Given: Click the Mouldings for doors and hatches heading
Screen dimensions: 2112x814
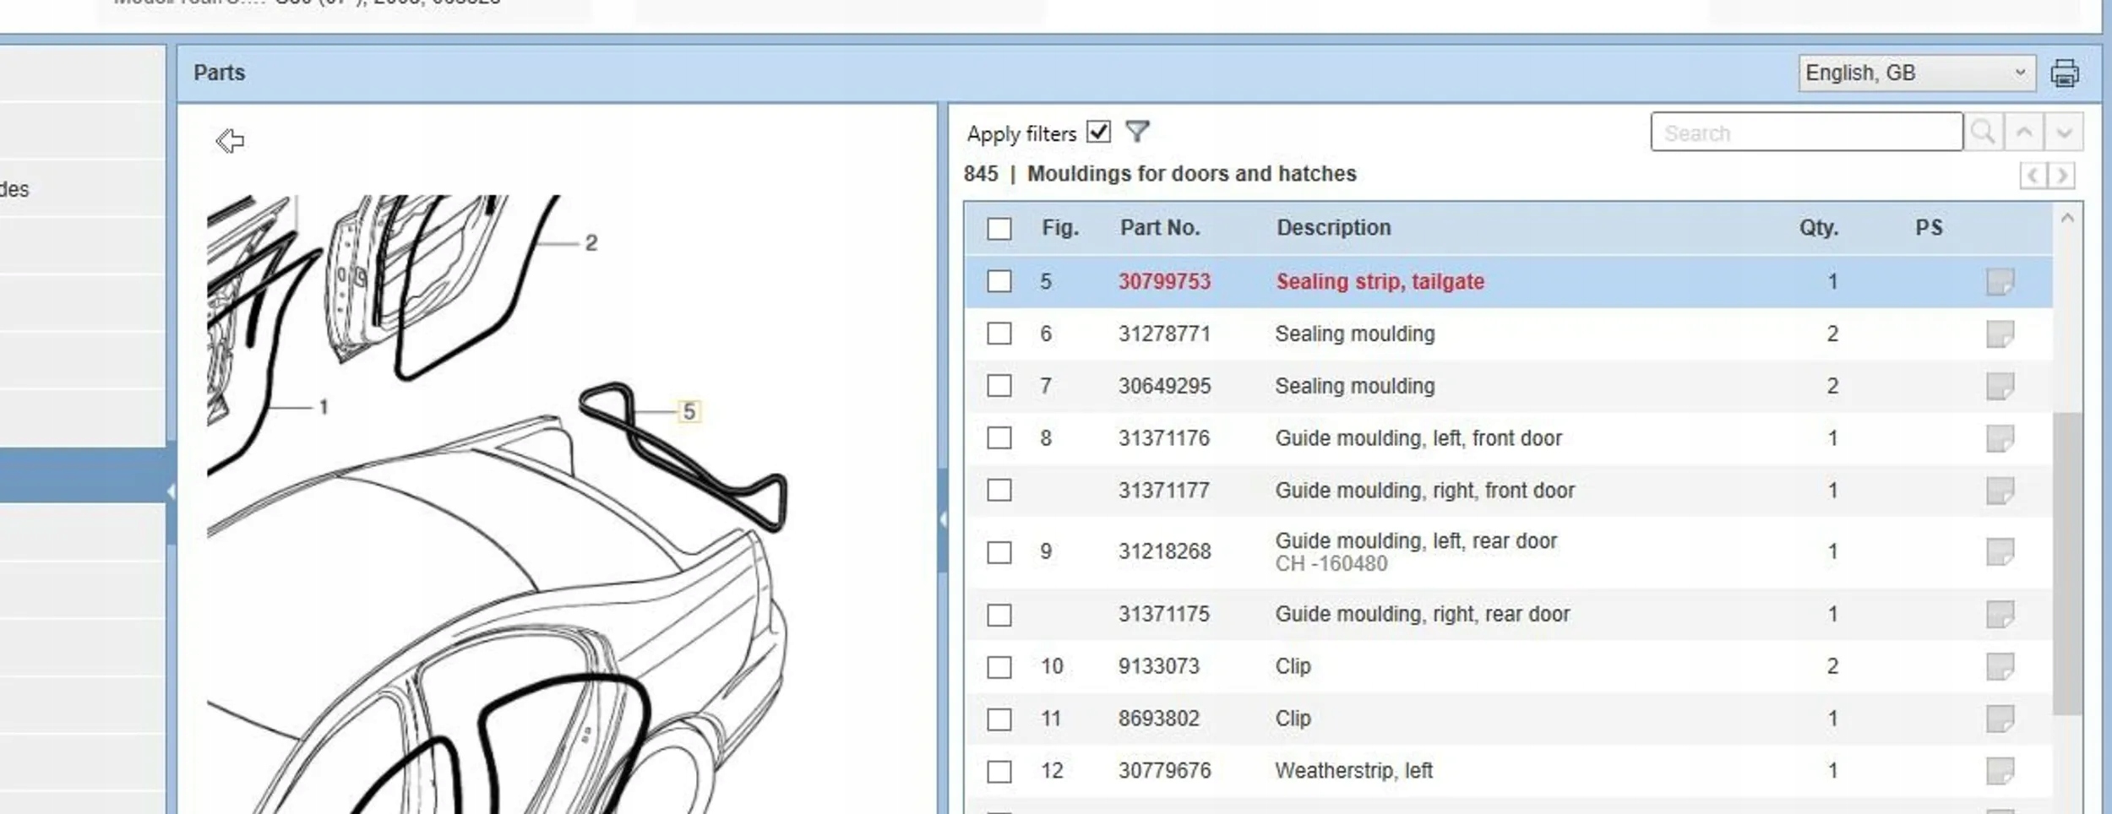Looking at the screenshot, I should (1191, 174).
